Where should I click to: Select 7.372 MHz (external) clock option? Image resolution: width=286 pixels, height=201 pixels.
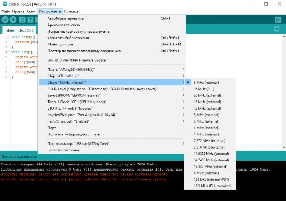pyautogui.click(x=210, y=141)
